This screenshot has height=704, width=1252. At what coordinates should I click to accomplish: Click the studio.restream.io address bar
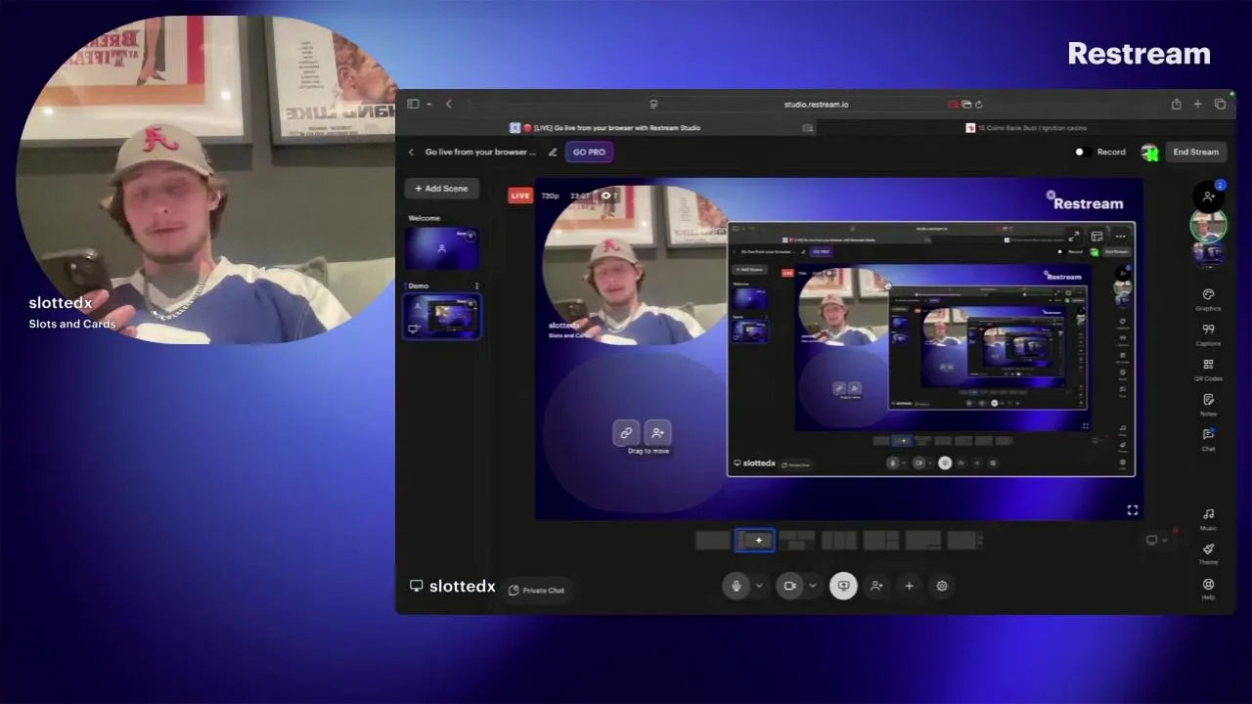pyautogui.click(x=816, y=104)
